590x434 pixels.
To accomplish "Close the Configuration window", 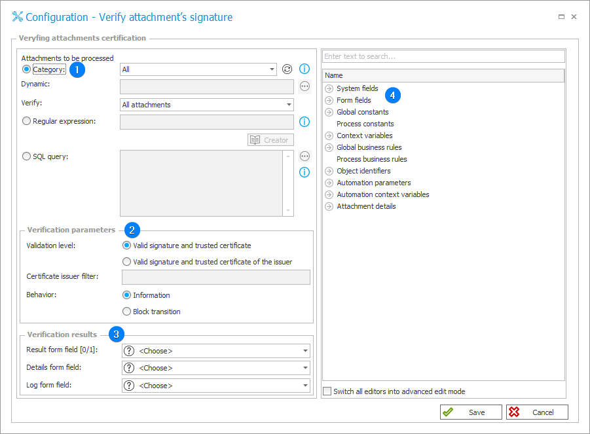I will pos(574,16).
